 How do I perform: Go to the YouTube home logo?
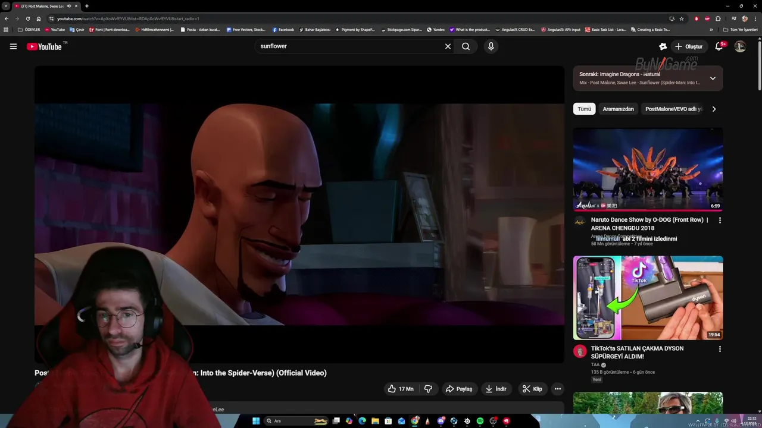[44, 46]
